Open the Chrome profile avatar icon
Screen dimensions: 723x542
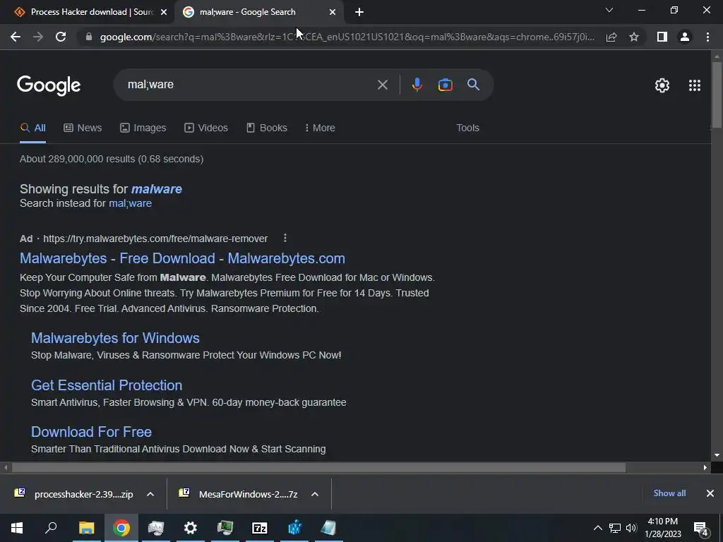pos(685,37)
